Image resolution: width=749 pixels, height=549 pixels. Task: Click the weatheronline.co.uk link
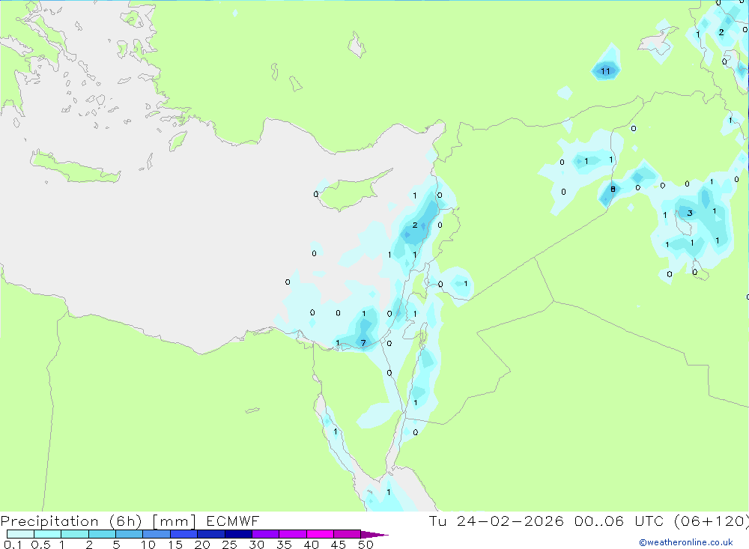coord(686,542)
